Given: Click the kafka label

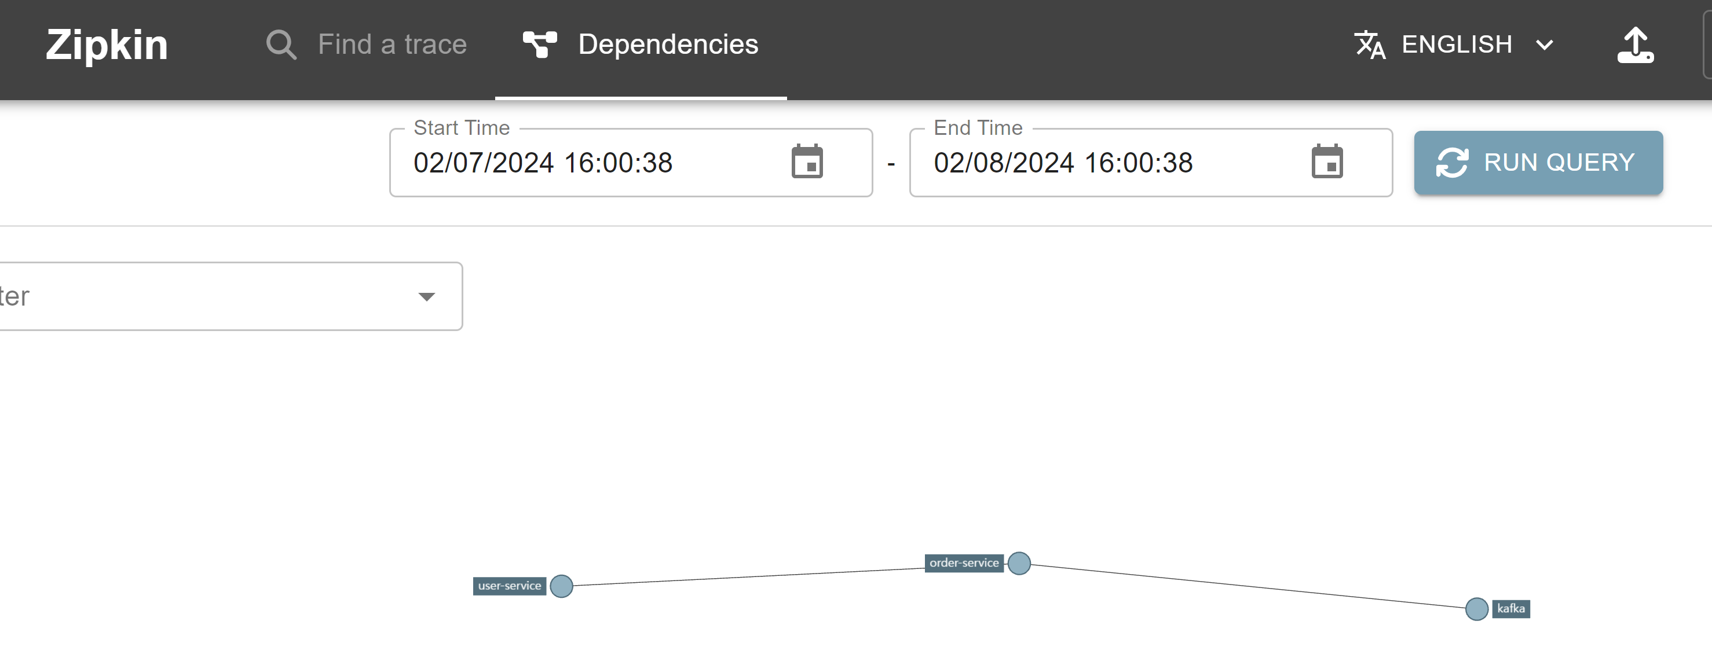Looking at the screenshot, I should [x=1510, y=609].
